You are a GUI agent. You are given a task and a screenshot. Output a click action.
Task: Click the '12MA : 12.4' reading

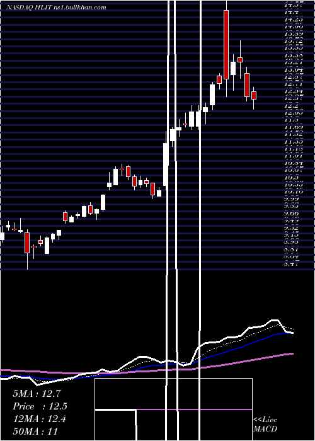pos(40,419)
